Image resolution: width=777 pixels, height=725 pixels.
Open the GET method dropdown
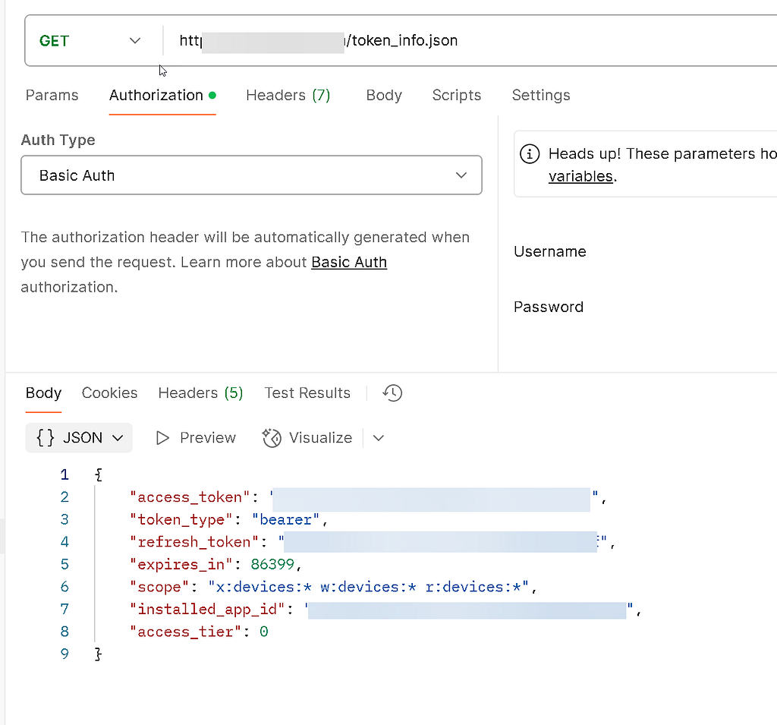click(x=90, y=41)
